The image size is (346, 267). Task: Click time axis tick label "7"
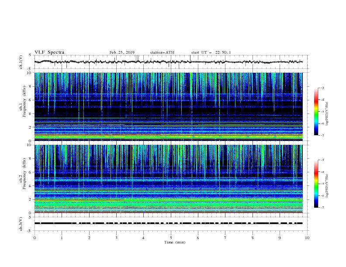(225, 238)
